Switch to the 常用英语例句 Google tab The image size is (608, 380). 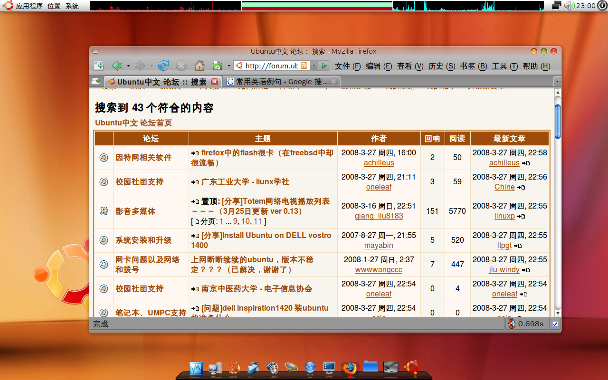282,82
